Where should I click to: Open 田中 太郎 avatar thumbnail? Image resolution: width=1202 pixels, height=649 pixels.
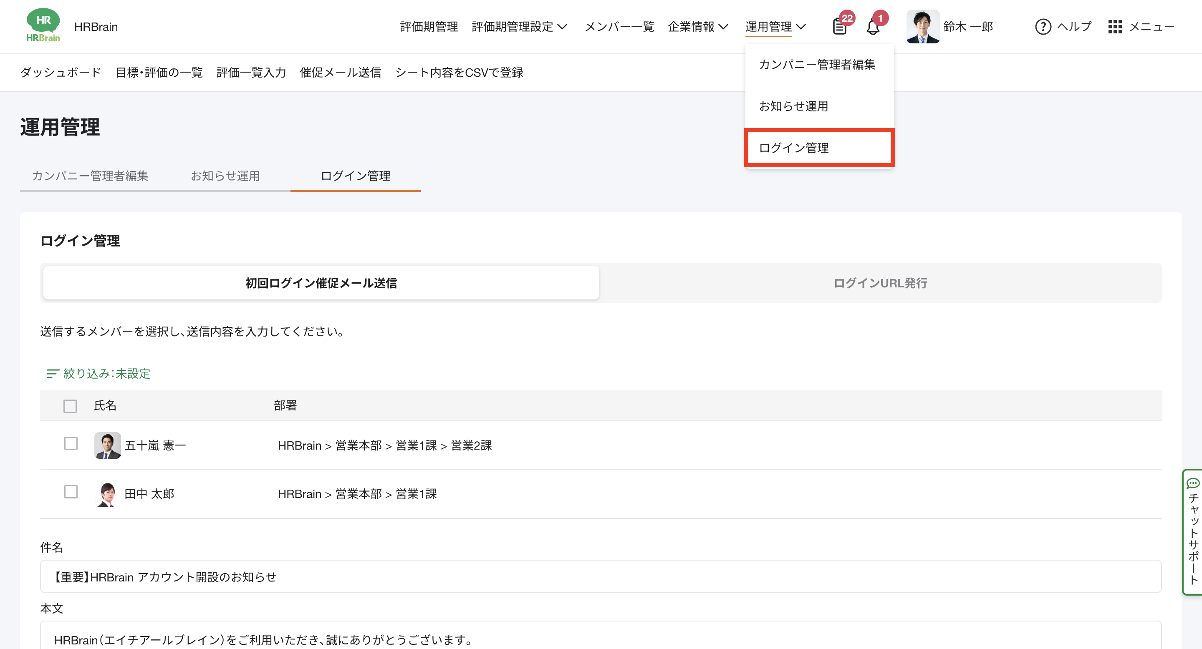(107, 494)
